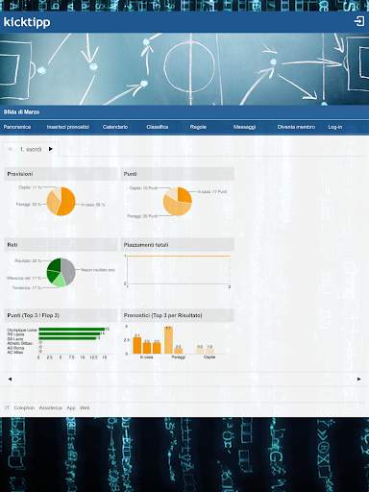This screenshot has width=369, height=492.
Task: Open the Sfida di Marzo group title
Action: [x=21, y=112]
